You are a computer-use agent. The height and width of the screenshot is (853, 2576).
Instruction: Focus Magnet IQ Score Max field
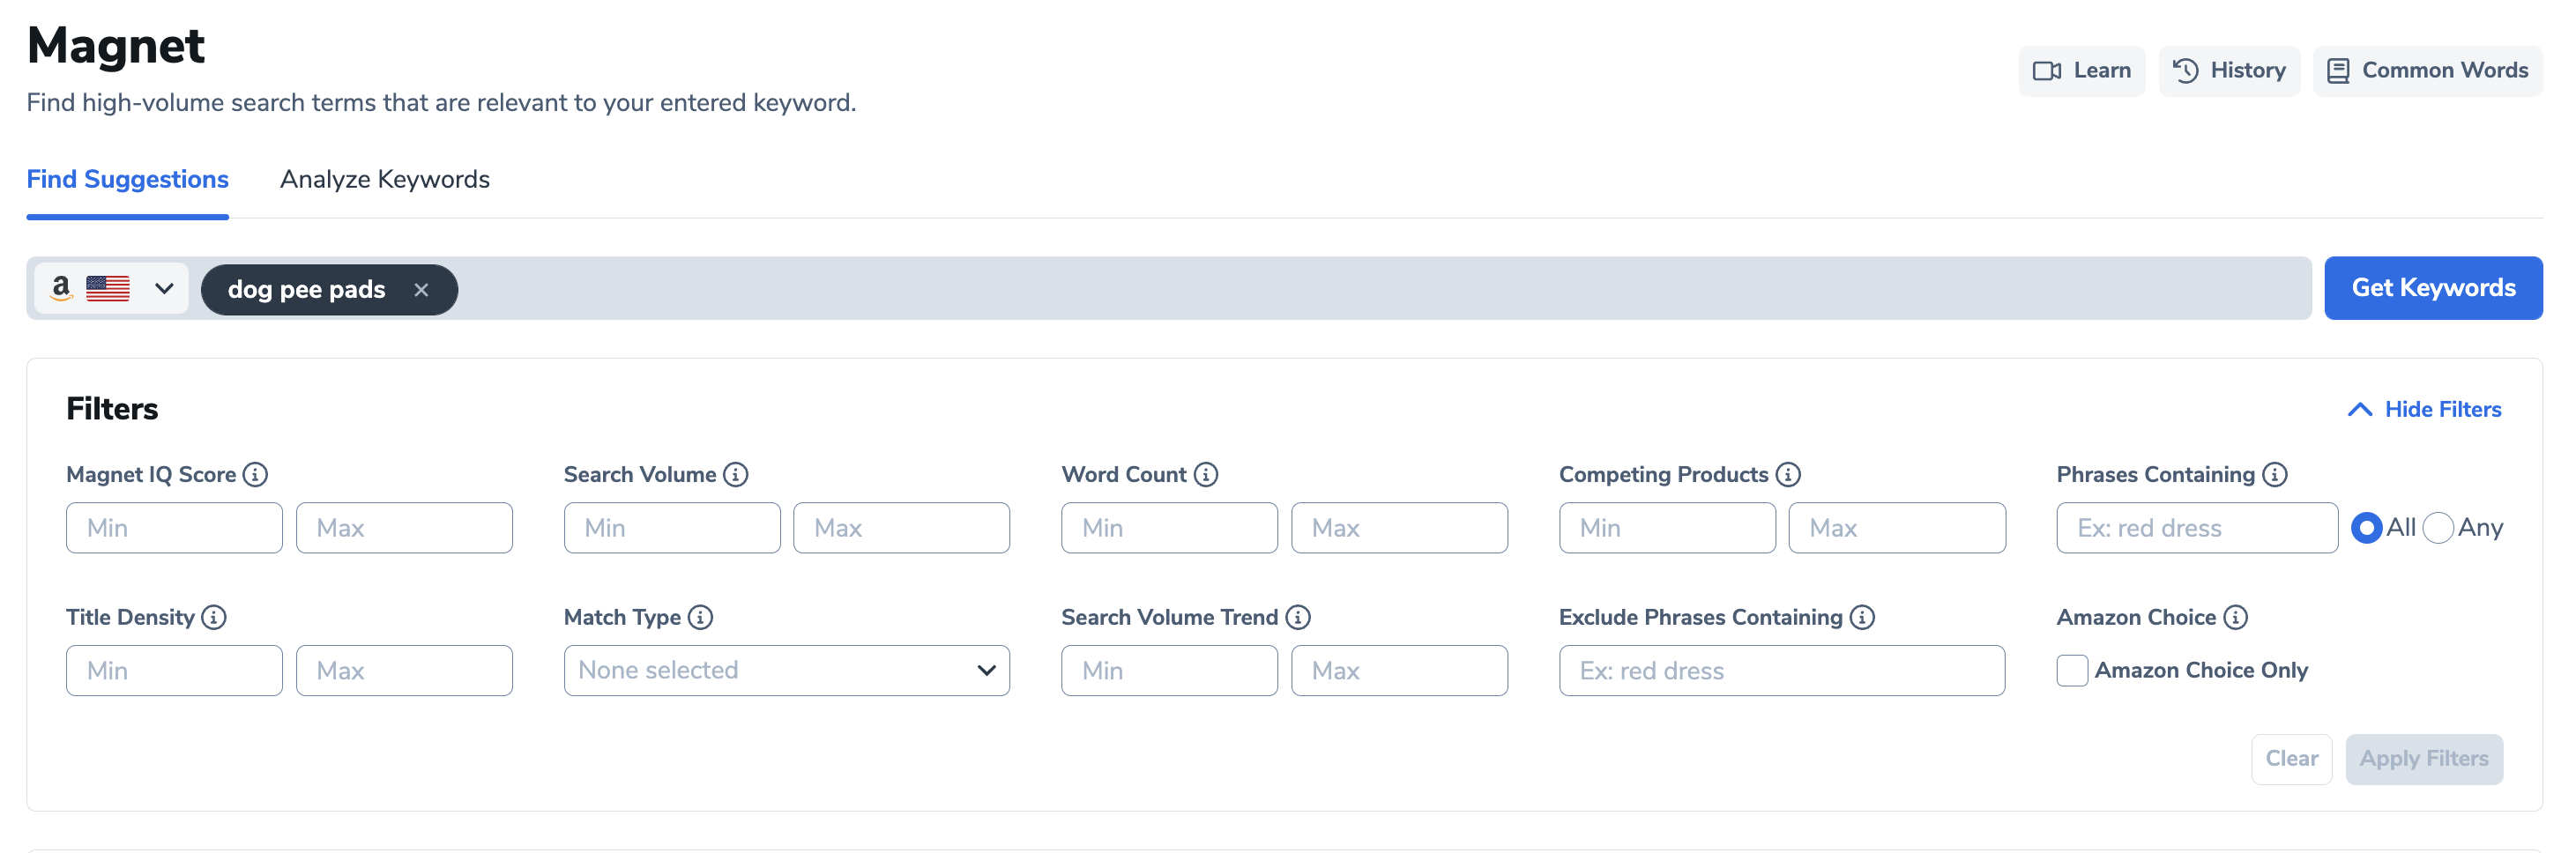[404, 528]
